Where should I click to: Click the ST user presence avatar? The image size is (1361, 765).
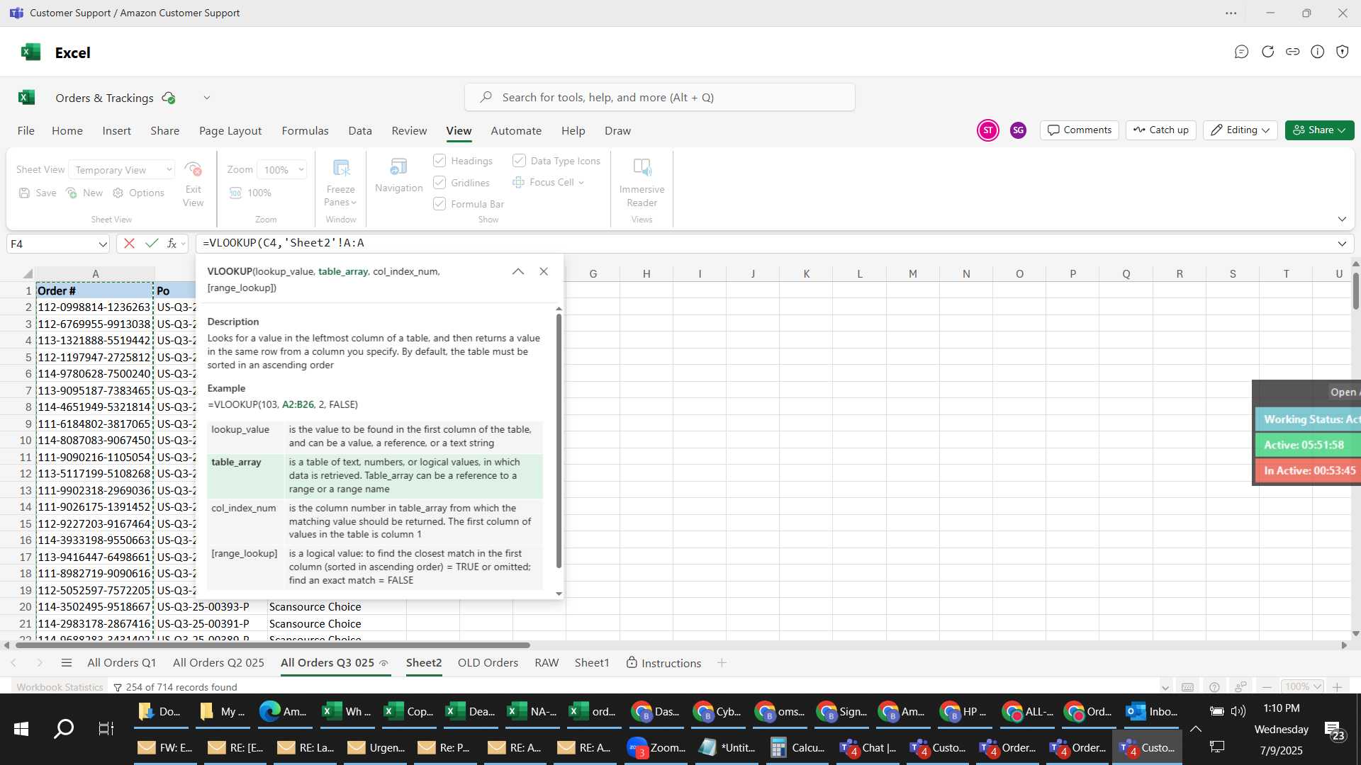[x=987, y=130]
